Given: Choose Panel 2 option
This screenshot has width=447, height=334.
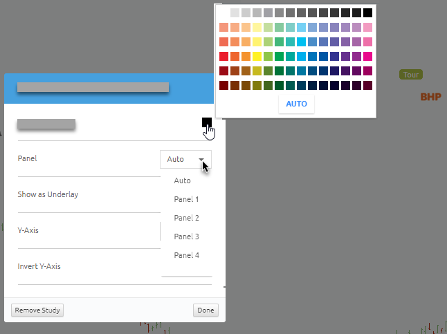Looking at the screenshot, I should tap(186, 218).
